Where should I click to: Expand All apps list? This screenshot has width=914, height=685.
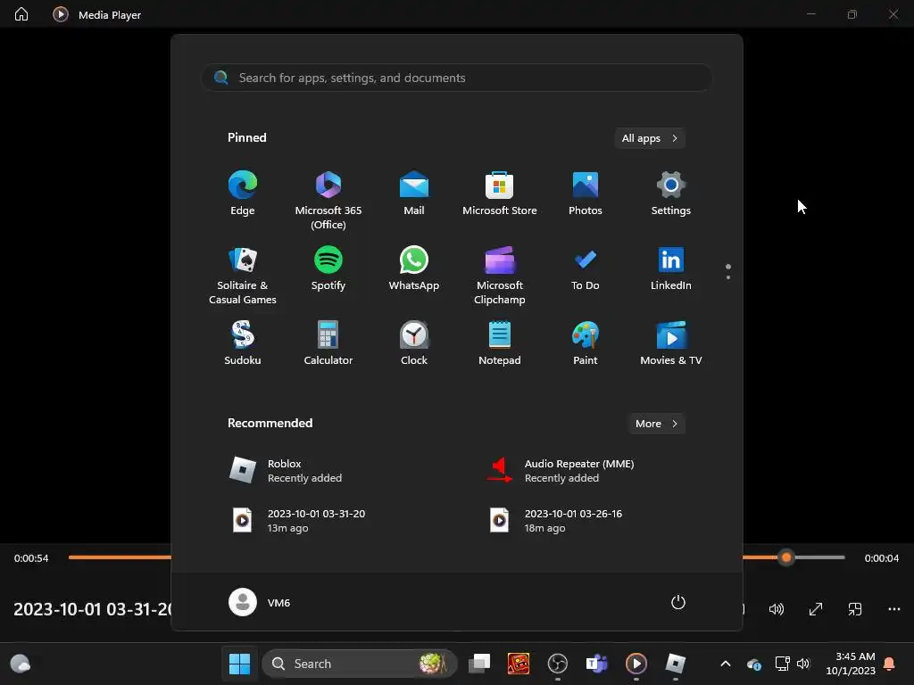click(x=650, y=138)
